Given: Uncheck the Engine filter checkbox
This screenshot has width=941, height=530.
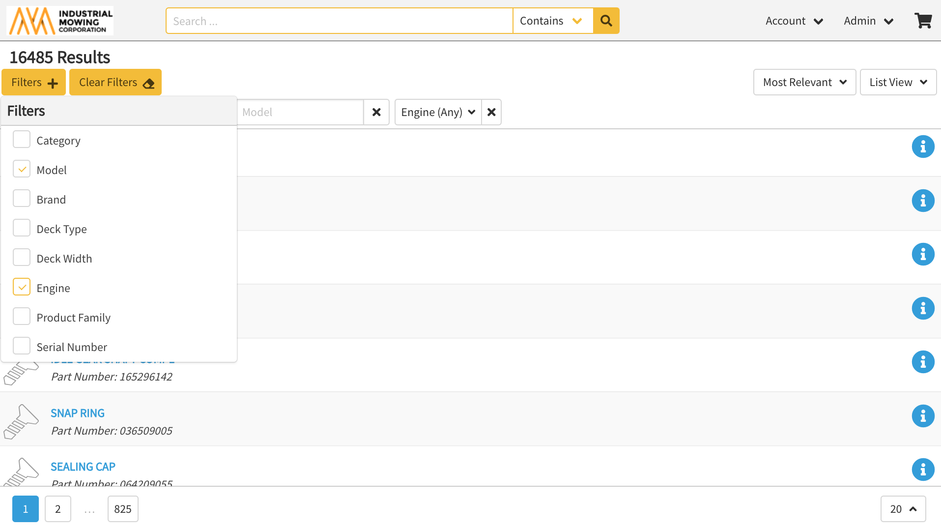Looking at the screenshot, I should [x=22, y=287].
